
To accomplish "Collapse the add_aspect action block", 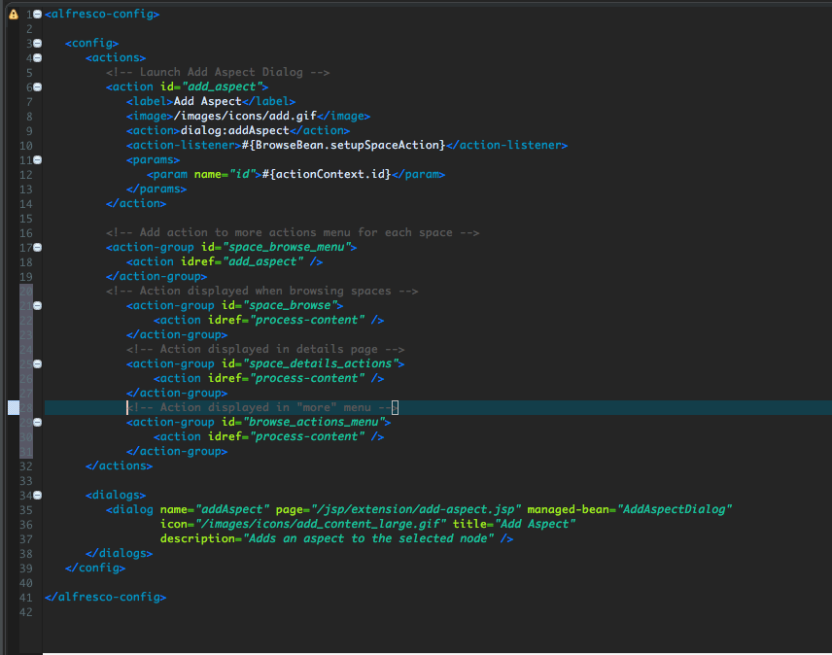I will point(38,87).
